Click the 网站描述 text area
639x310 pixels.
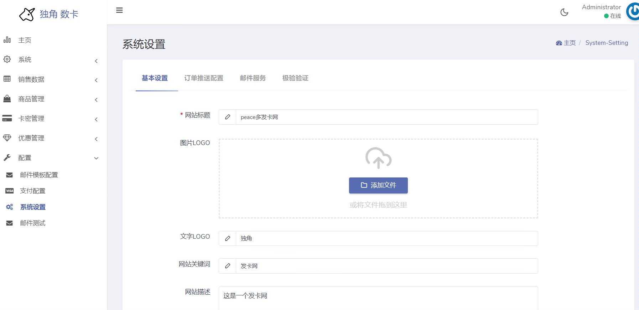[378, 298]
